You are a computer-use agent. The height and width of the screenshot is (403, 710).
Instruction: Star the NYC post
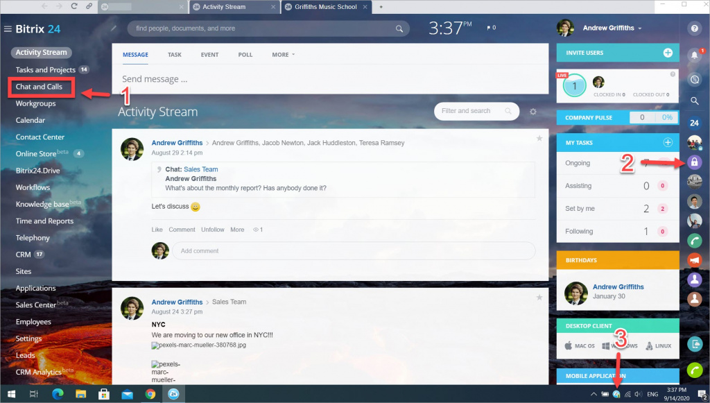point(539,297)
